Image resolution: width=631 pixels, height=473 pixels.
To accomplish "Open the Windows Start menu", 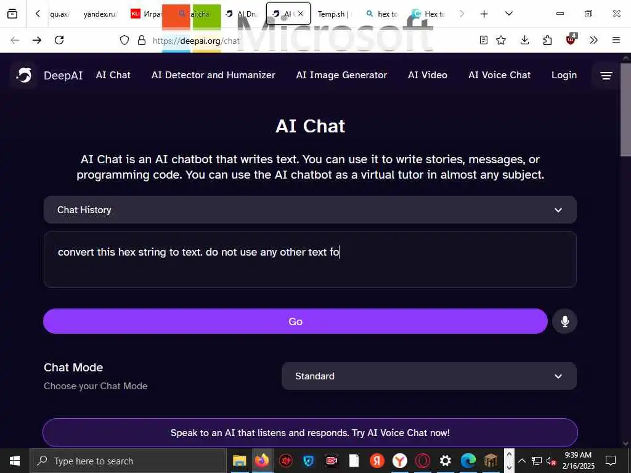I will click(15, 461).
